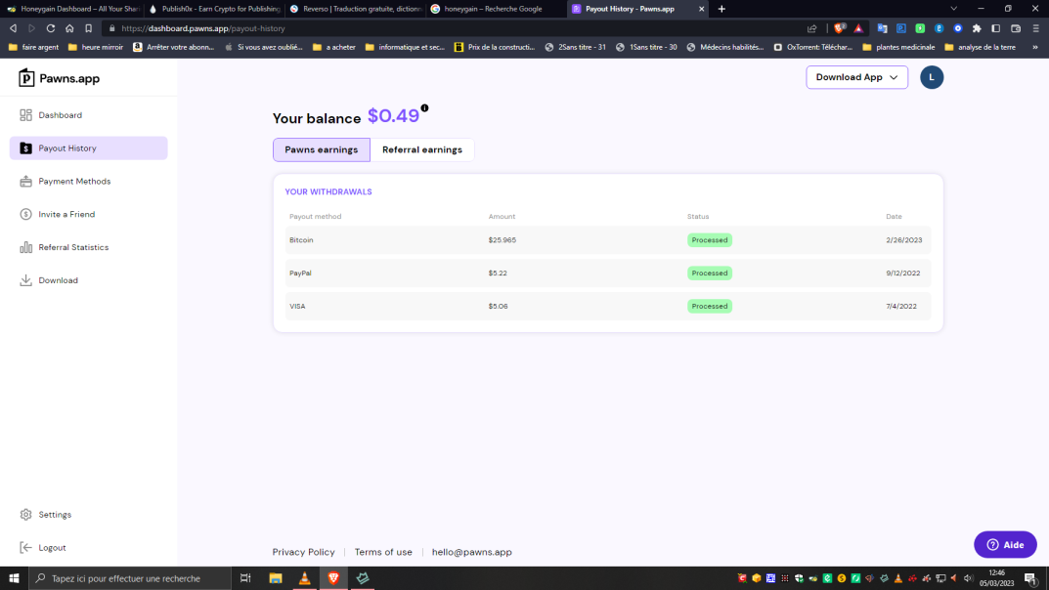Switch to Referral earnings tab

[x=422, y=149]
